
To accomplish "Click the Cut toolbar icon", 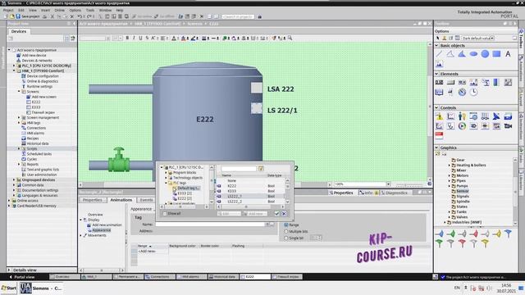I will [52, 16].
